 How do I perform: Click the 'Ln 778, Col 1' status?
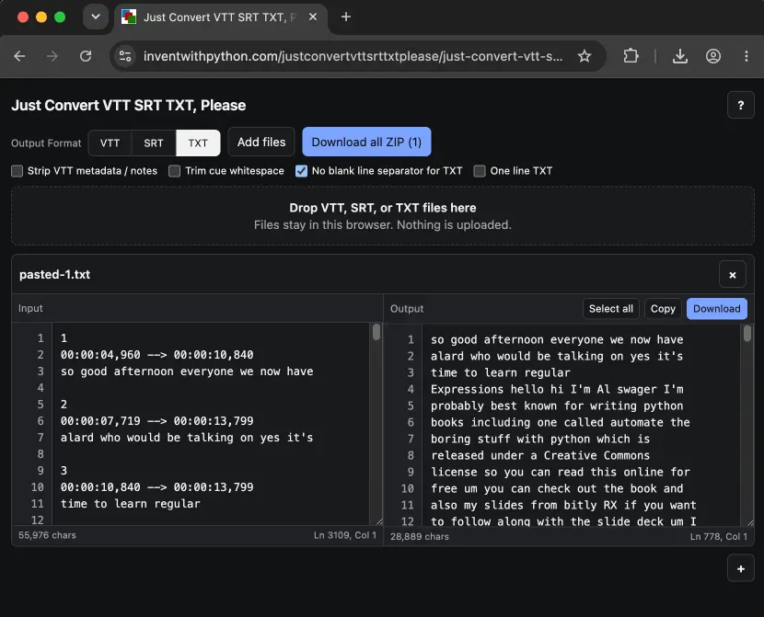(x=719, y=536)
